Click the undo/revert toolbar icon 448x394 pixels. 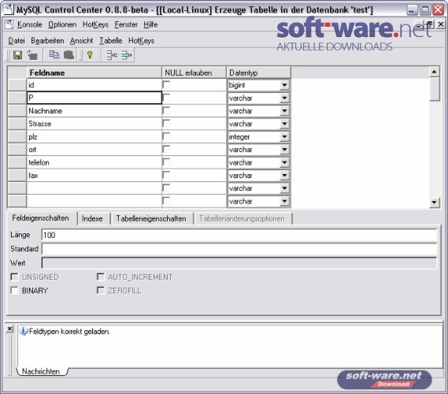[x=32, y=55]
